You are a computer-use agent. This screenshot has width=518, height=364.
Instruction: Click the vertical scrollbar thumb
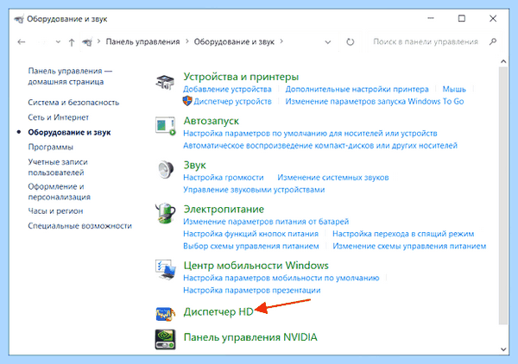[503, 196]
